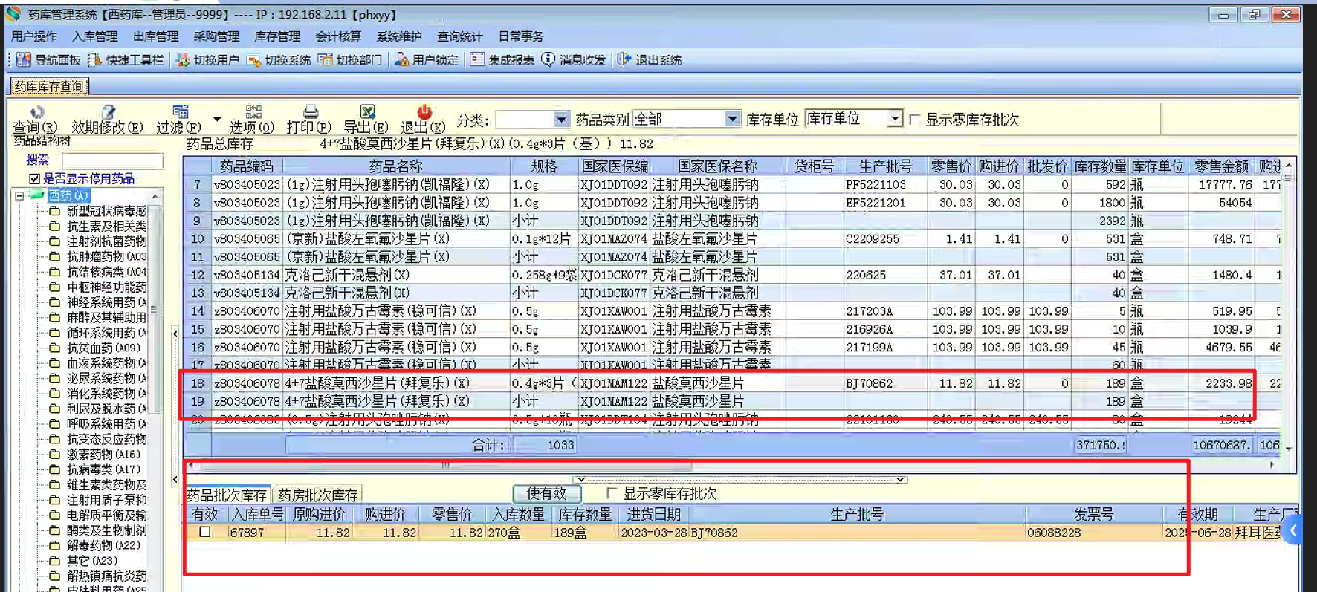Screen dimensions: 1317x592
Task: Click 切换用户 to switch user
Action: (x=207, y=60)
